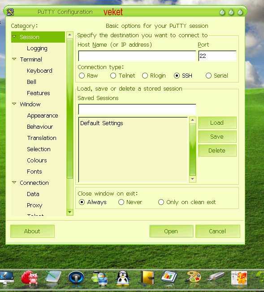Set close window on exit to Never

(121, 202)
